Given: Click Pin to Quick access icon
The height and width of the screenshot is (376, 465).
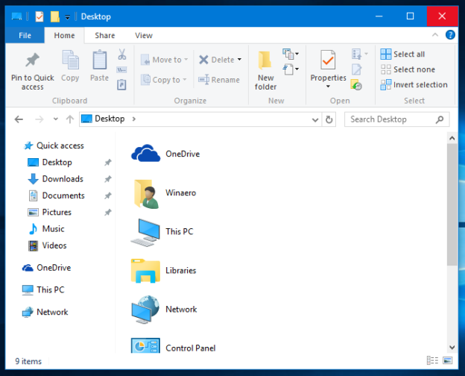Looking at the screenshot, I should point(32,60).
